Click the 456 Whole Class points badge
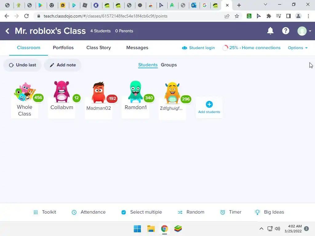Viewport: 315px width, 236px height. 38,98
